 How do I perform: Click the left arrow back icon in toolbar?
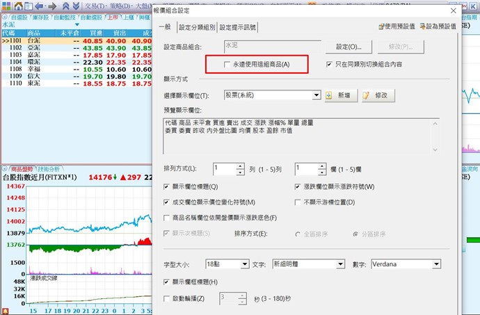tap(38, 6)
